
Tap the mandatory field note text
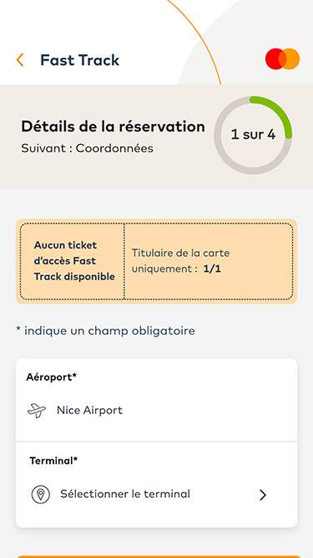[x=105, y=331]
